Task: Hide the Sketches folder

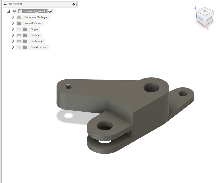Action: tap(19, 41)
